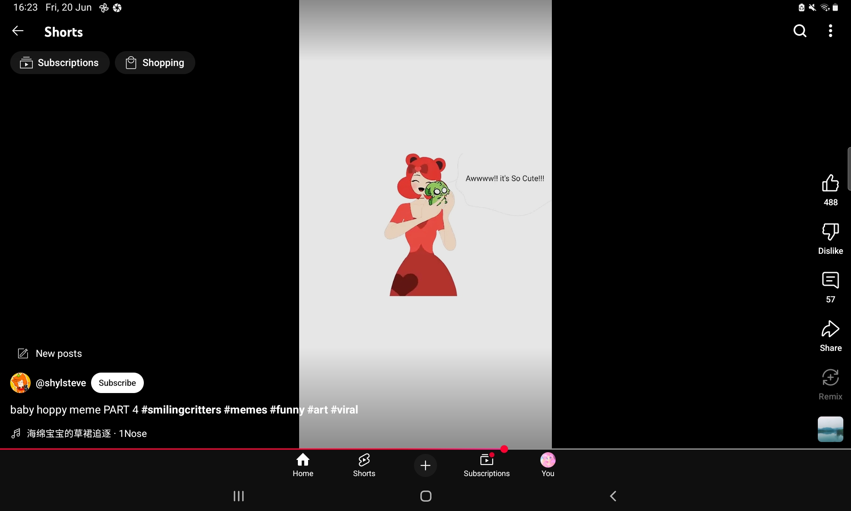Tap the Dislike thumbs-down icon
The image size is (851, 511).
click(x=831, y=232)
